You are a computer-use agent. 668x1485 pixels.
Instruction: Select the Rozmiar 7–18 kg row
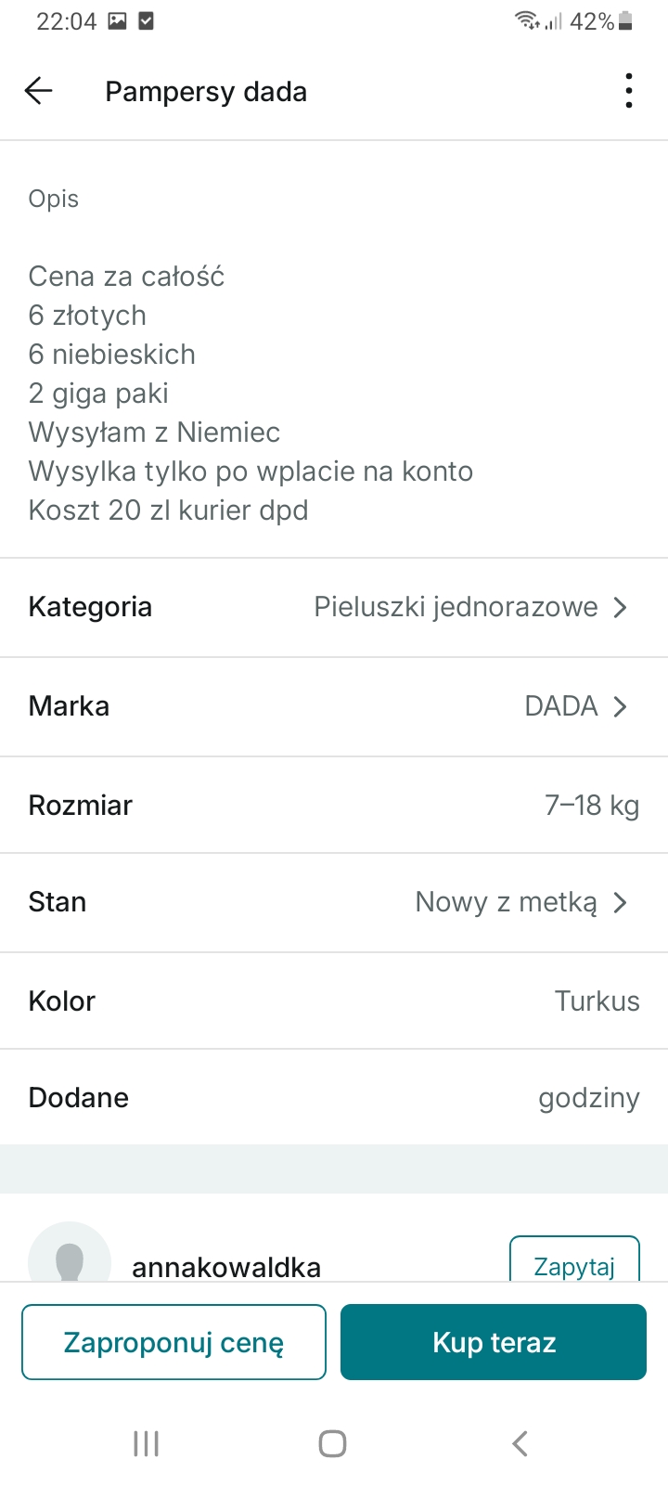[334, 805]
